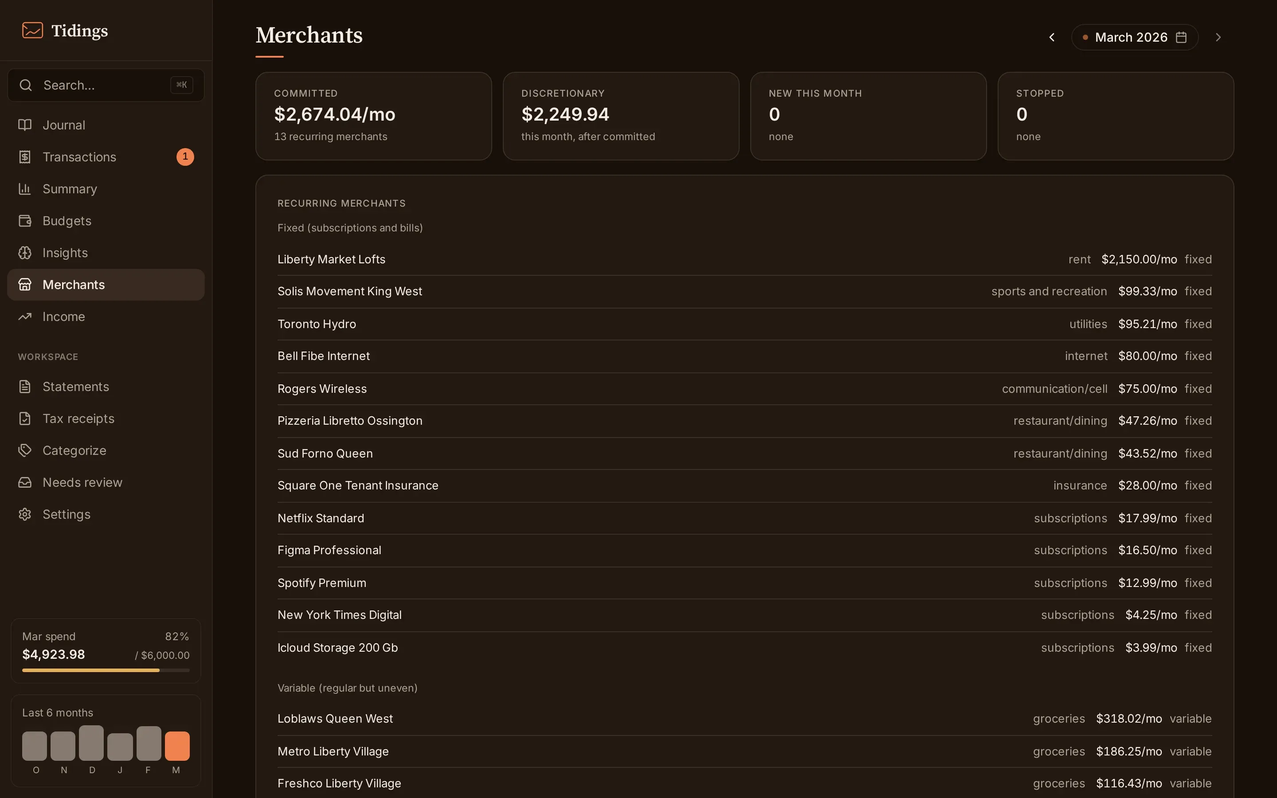1277x798 pixels.
Task: Open the Tax receipts workspace link
Action: 106,419
